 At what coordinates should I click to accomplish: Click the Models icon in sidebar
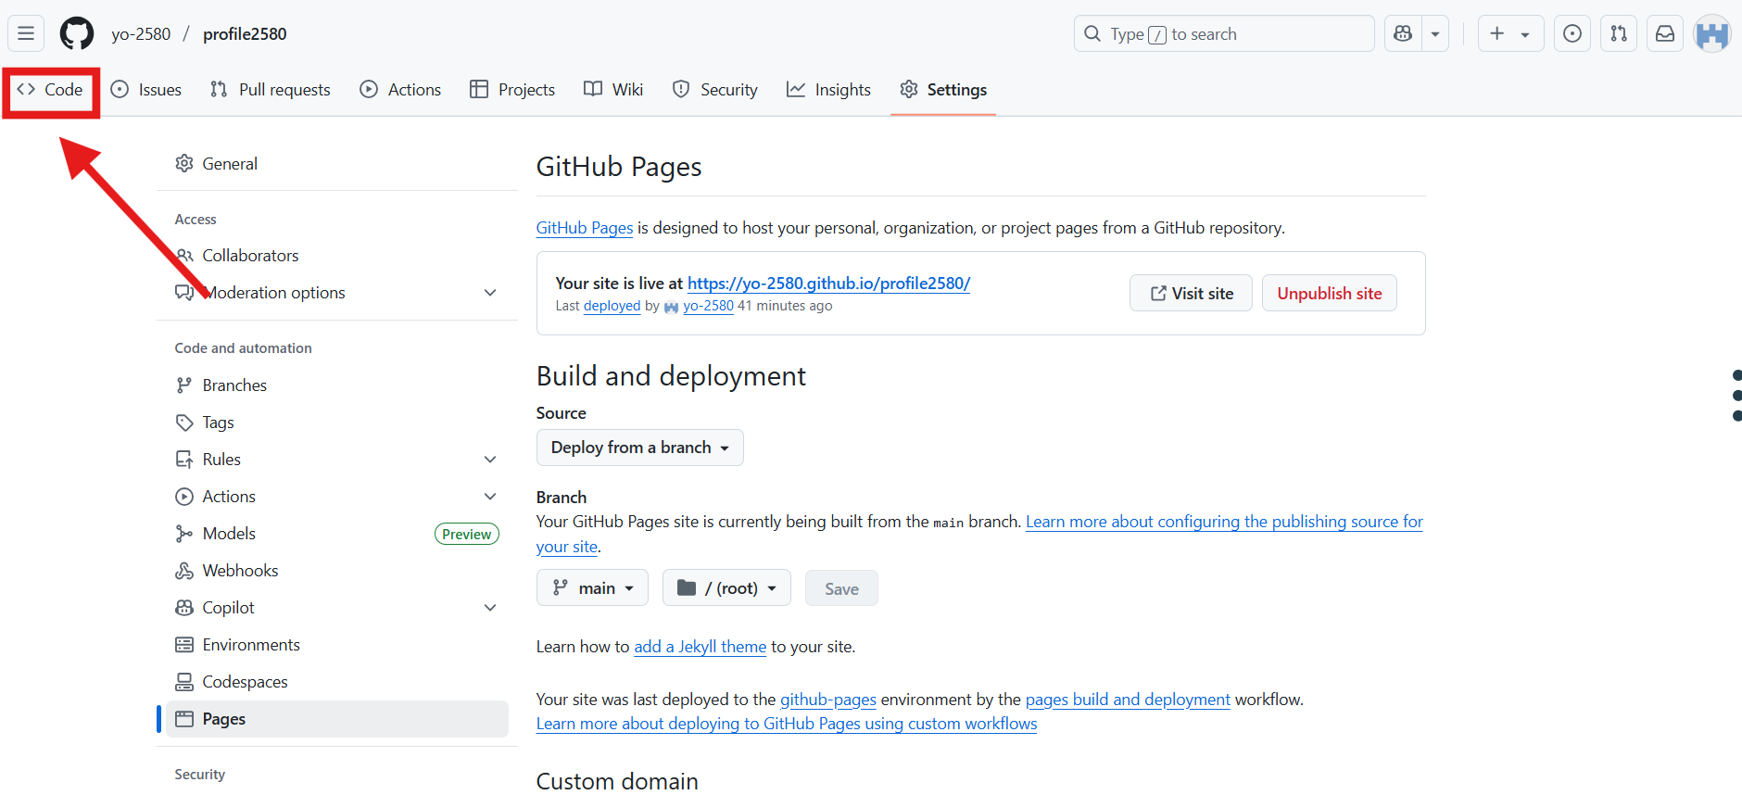tap(184, 533)
